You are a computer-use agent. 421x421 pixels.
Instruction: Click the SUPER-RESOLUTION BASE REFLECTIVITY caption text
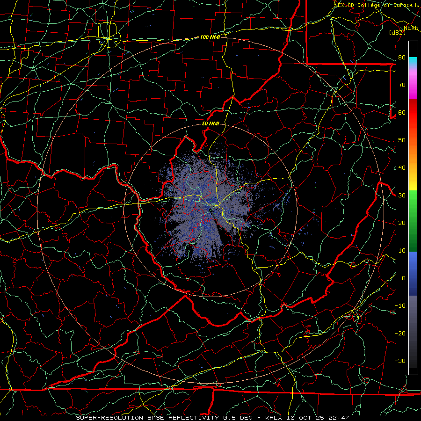coord(147,418)
